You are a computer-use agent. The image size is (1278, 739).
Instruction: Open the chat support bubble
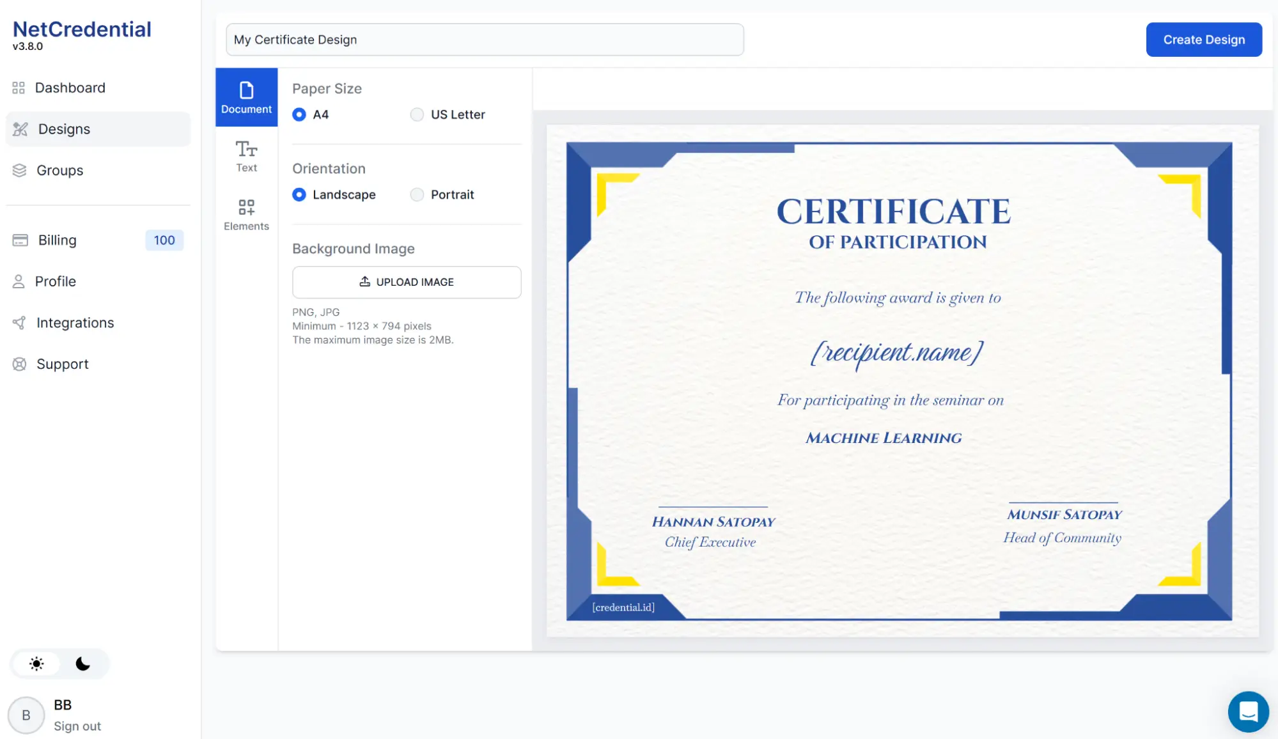pos(1247,711)
